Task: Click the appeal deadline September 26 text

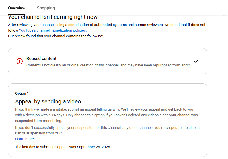Action: 62,147
